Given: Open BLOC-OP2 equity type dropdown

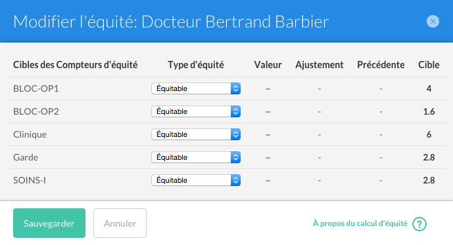Looking at the screenshot, I should click(x=196, y=111).
